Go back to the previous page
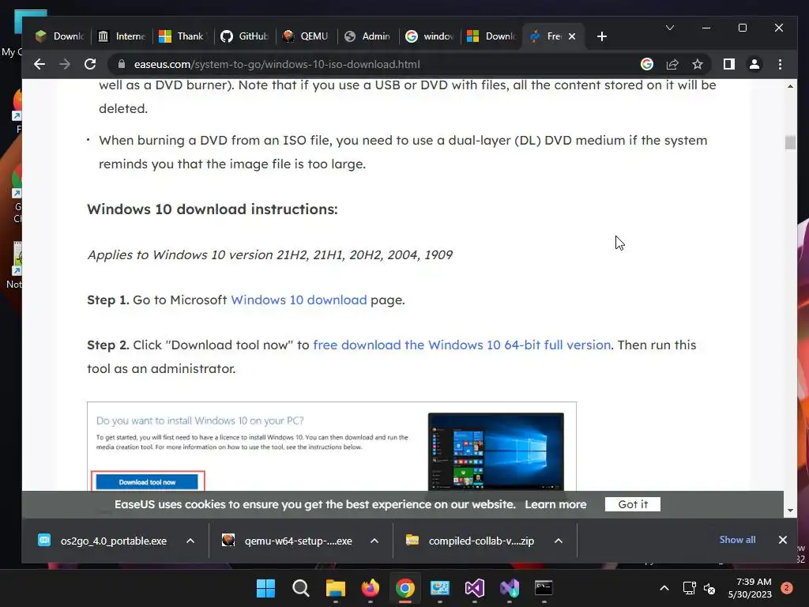The width and height of the screenshot is (809, 607). [x=40, y=64]
